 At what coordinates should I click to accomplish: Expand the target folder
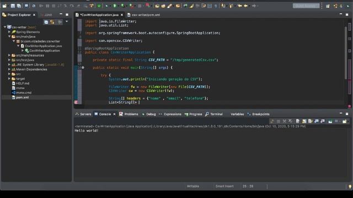pos(9,79)
